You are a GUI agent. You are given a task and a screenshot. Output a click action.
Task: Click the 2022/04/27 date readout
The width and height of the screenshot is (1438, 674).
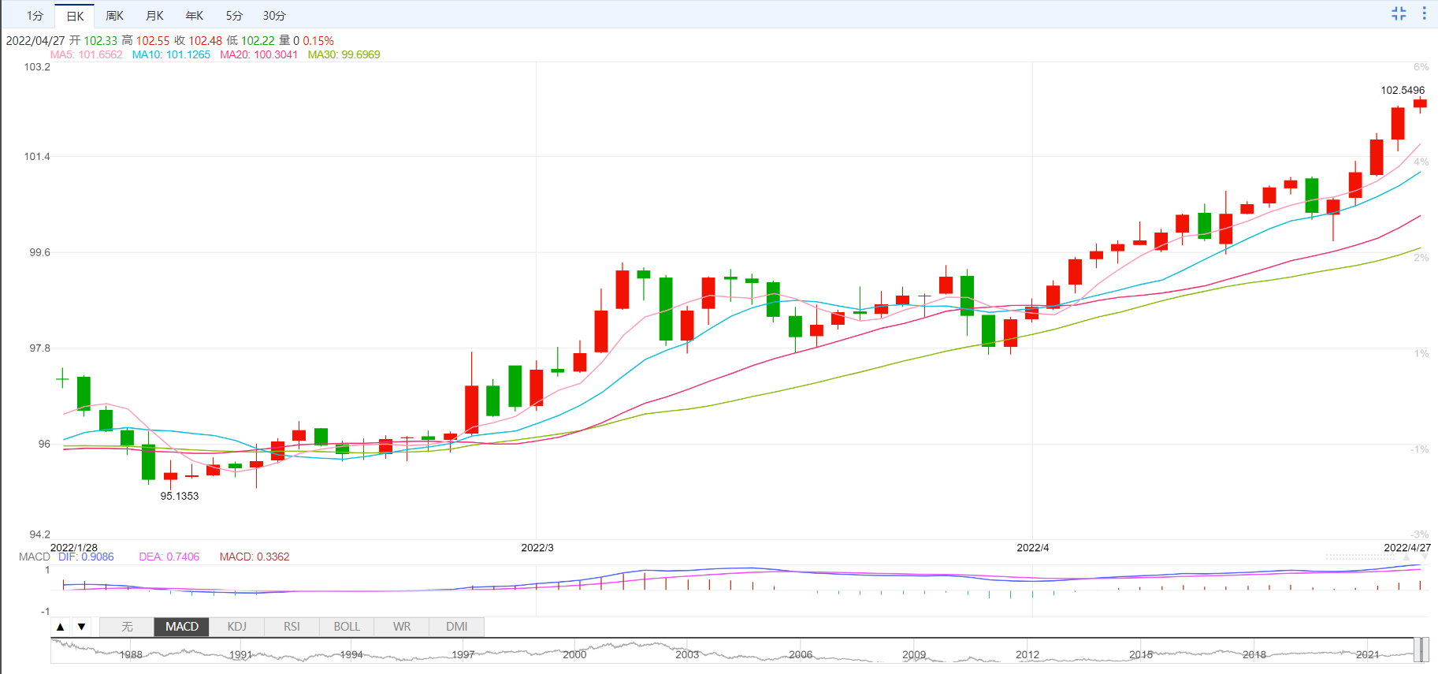pos(35,40)
